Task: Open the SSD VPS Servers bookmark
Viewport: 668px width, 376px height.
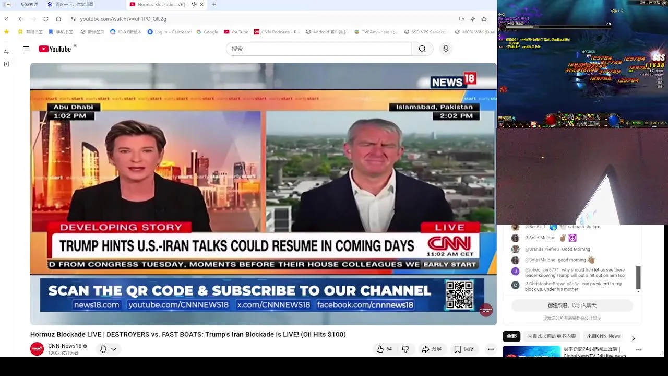Action: point(426,32)
